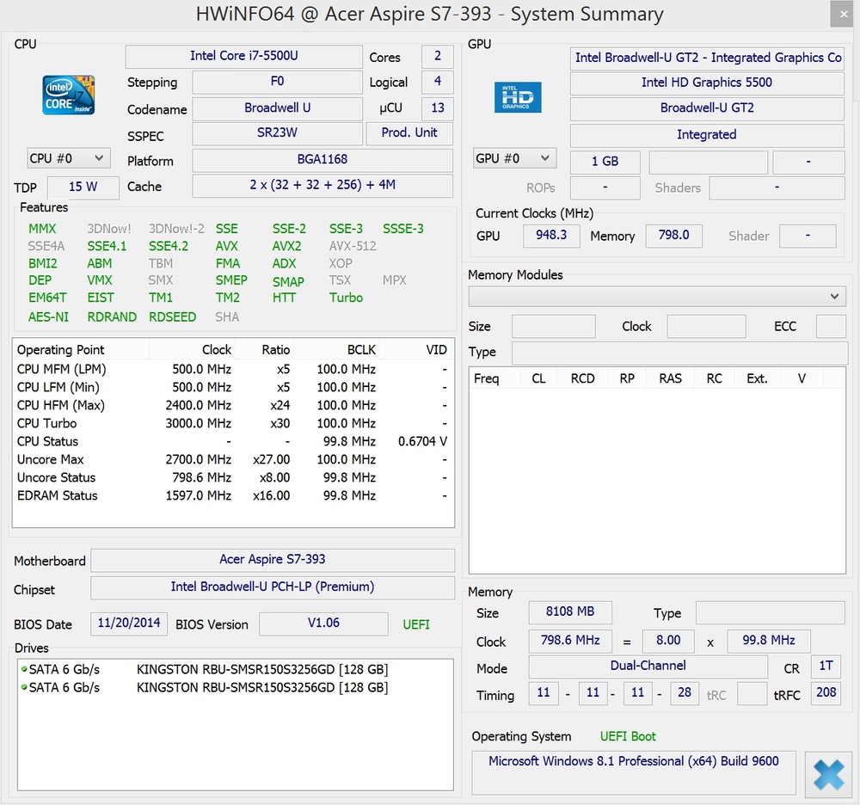
Task: Open the GPU #0 selector dropdown
Action: pos(514,158)
